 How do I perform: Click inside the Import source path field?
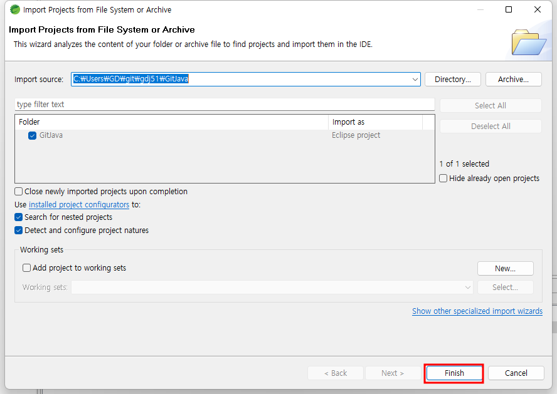(245, 79)
